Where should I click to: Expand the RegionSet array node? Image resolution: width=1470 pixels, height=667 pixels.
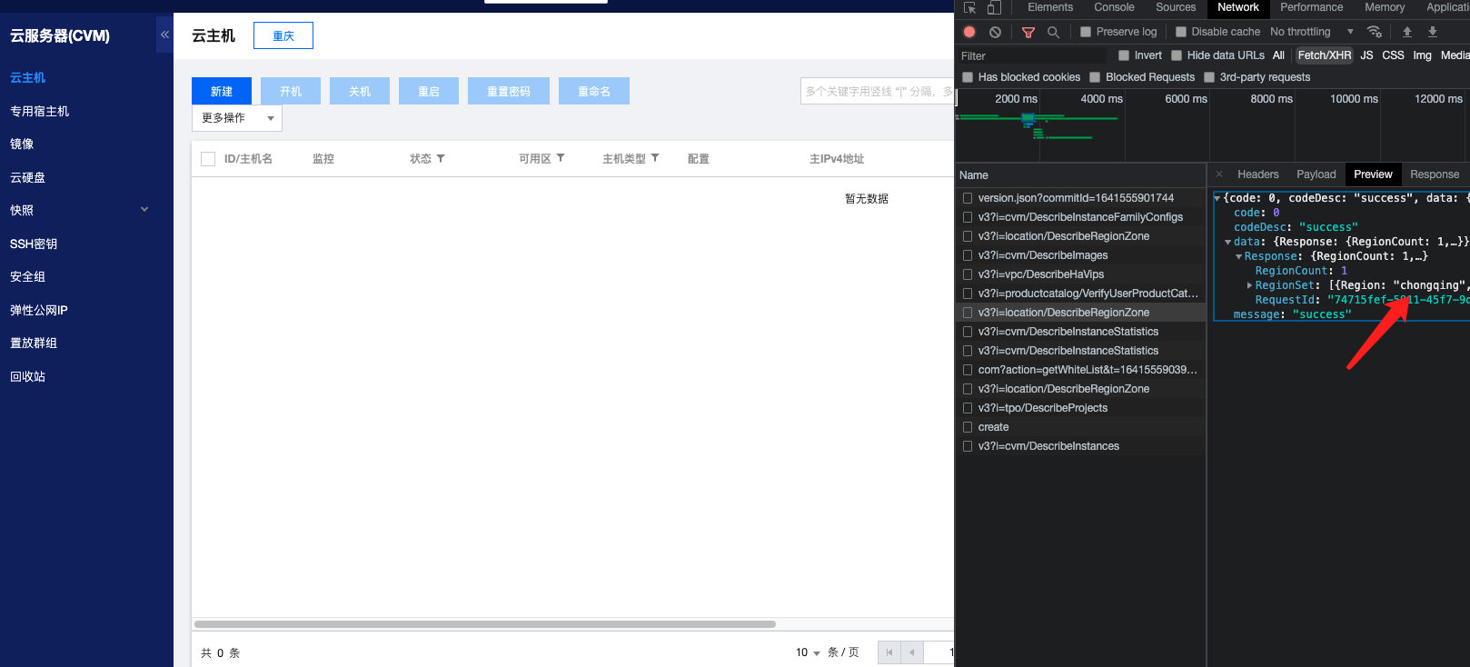(1249, 285)
